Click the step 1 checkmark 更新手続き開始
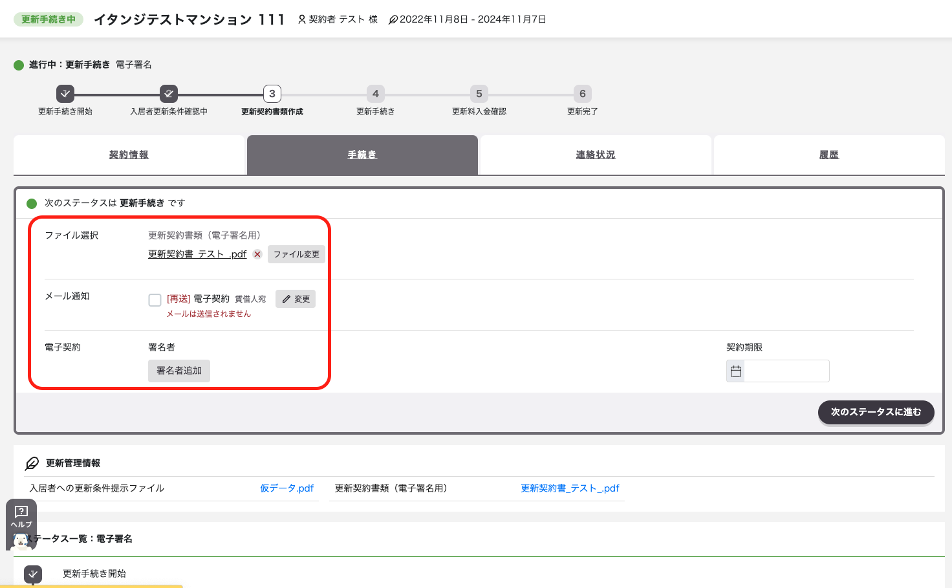The image size is (952, 588). click(x=65, y=94)
